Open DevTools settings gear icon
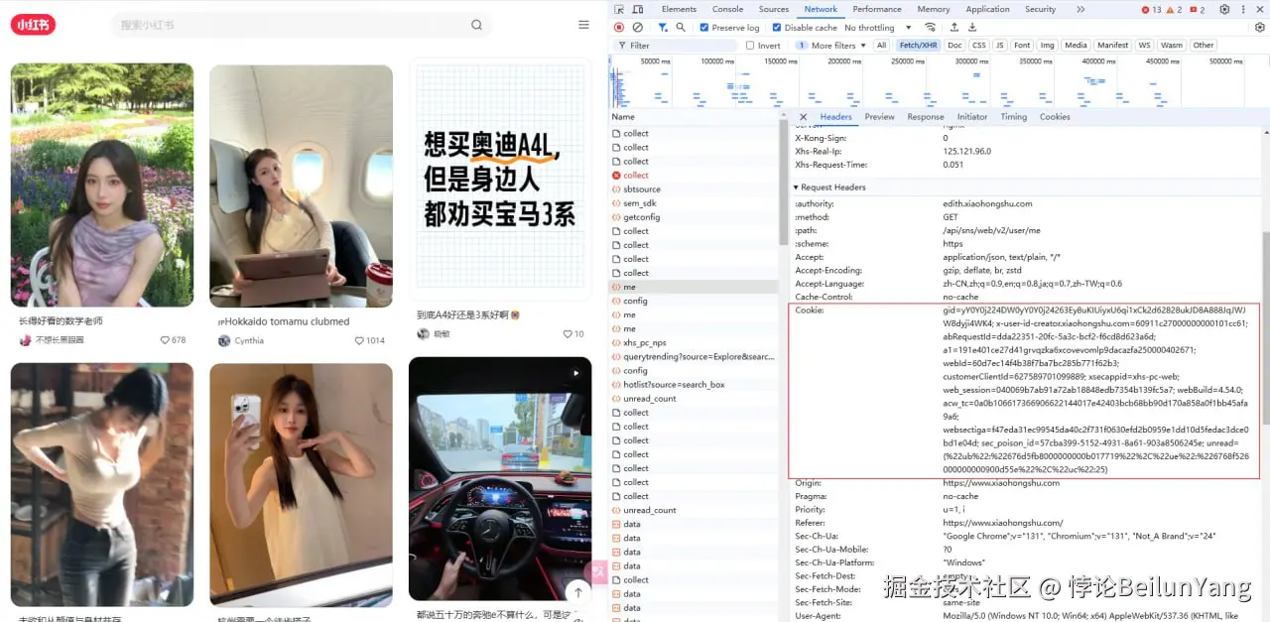The image size is (1270, 622). click(1224, 9)
